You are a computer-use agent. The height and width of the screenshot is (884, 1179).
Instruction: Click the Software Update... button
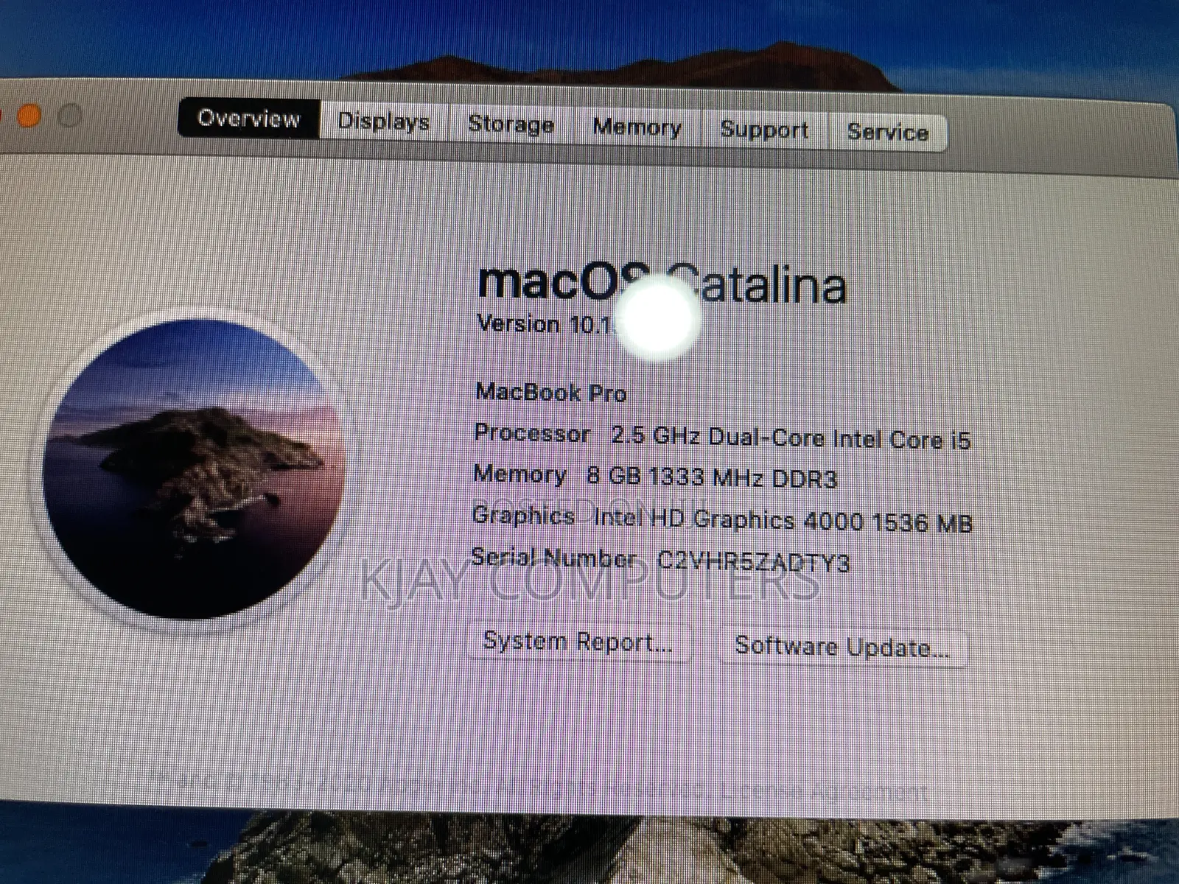[842, 648]
